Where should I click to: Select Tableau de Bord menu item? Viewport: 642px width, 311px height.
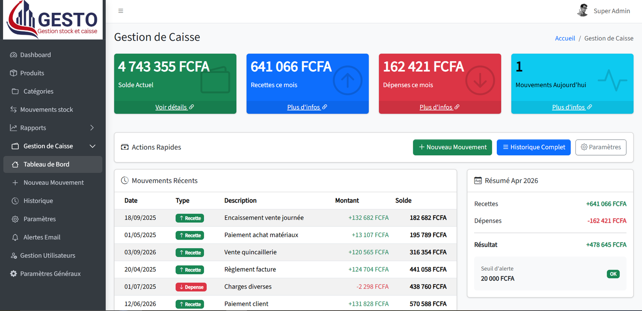coord(53,165)
